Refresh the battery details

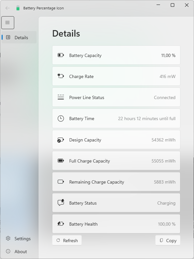point(67,240)
